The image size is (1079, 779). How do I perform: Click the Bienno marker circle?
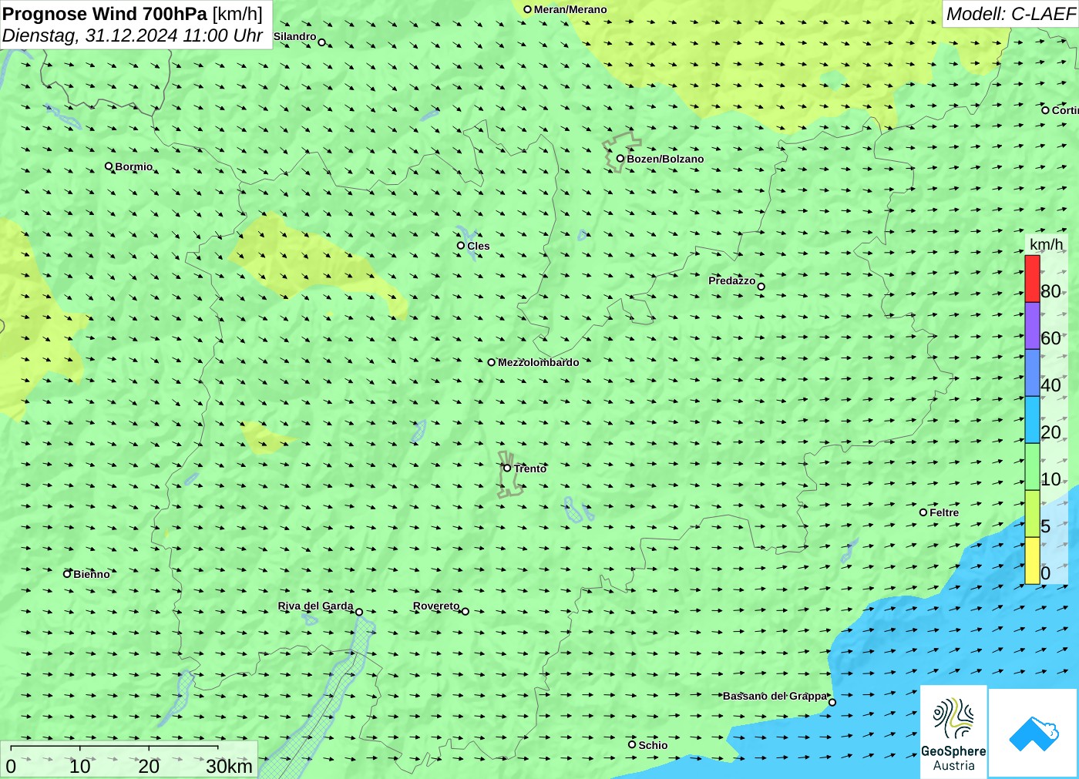pyautogui.click(x=67, y=573)
